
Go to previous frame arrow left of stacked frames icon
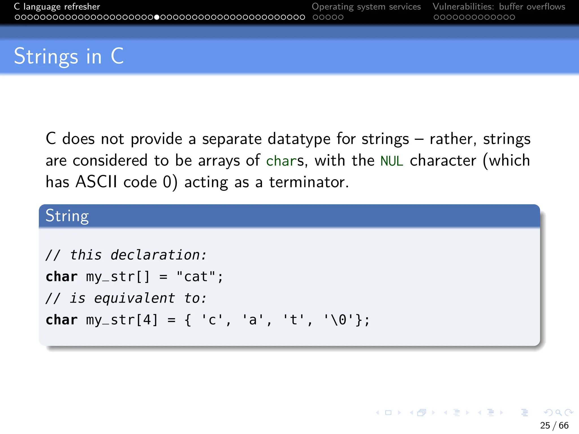pyautogui.click(x=411, y=413)
